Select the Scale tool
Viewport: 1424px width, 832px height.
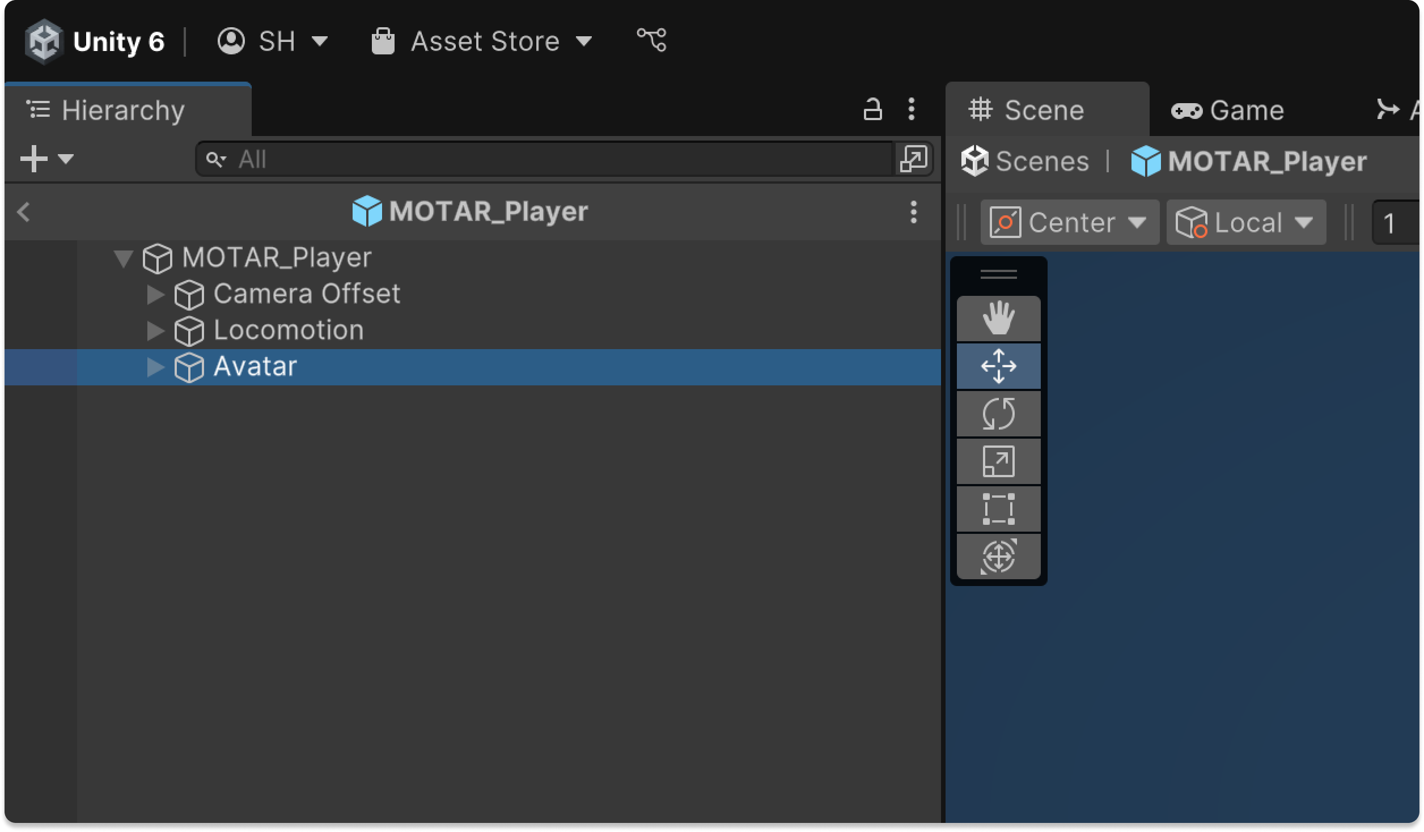pyautogui.click(x=998, y=461)
